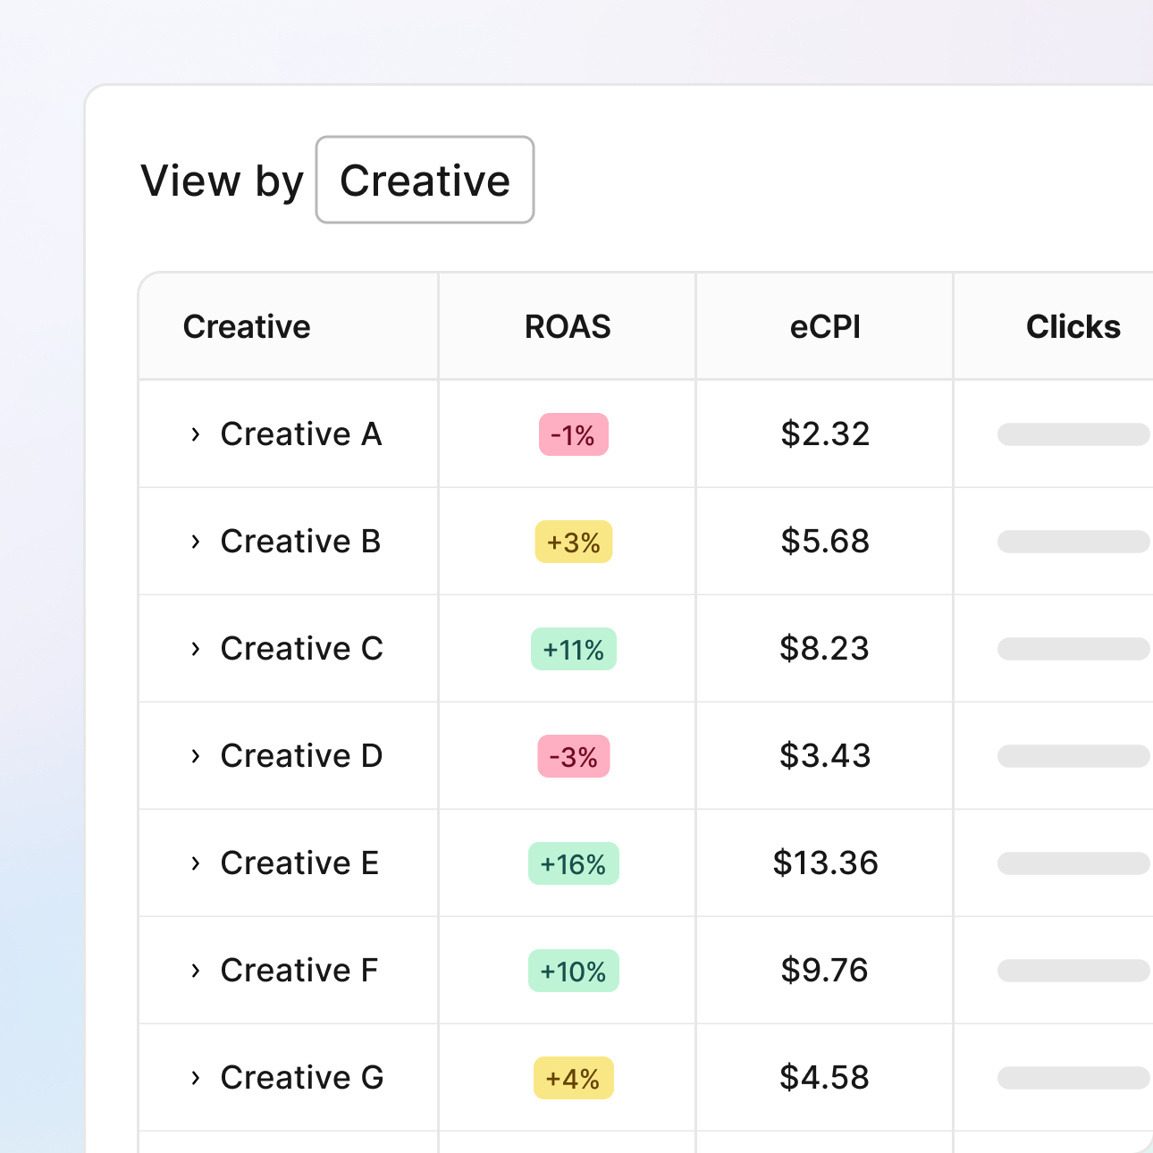Click the chevron next to Creative F
This screenshot has width=1153, height=1153.
click(196, 971)
